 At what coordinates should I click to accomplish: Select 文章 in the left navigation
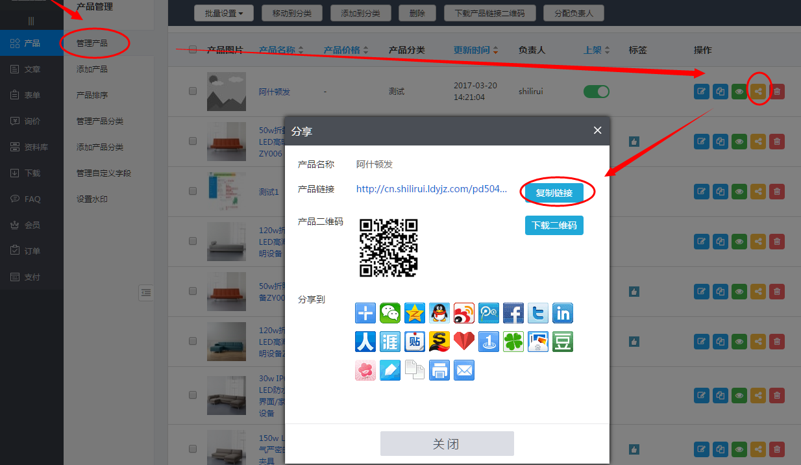click(x=32, y=69)
